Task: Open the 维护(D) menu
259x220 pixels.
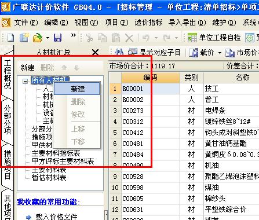Action: 224,23
